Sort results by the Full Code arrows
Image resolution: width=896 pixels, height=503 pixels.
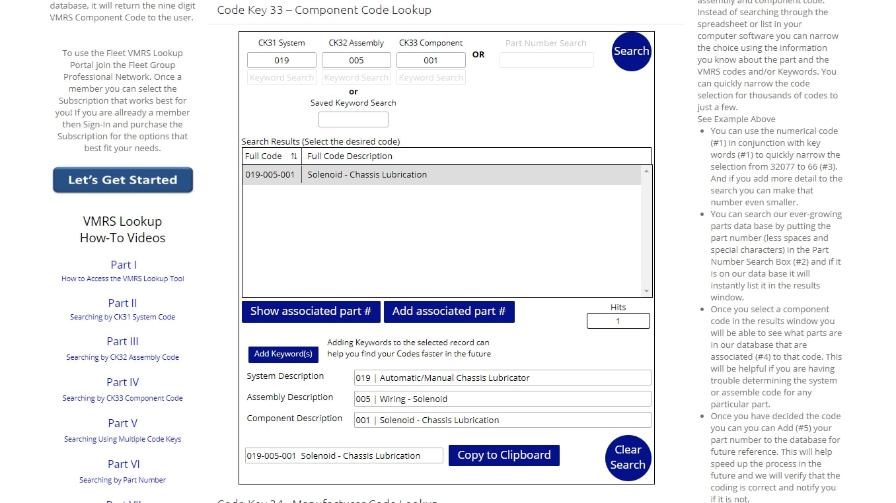(x=294, y=156)
